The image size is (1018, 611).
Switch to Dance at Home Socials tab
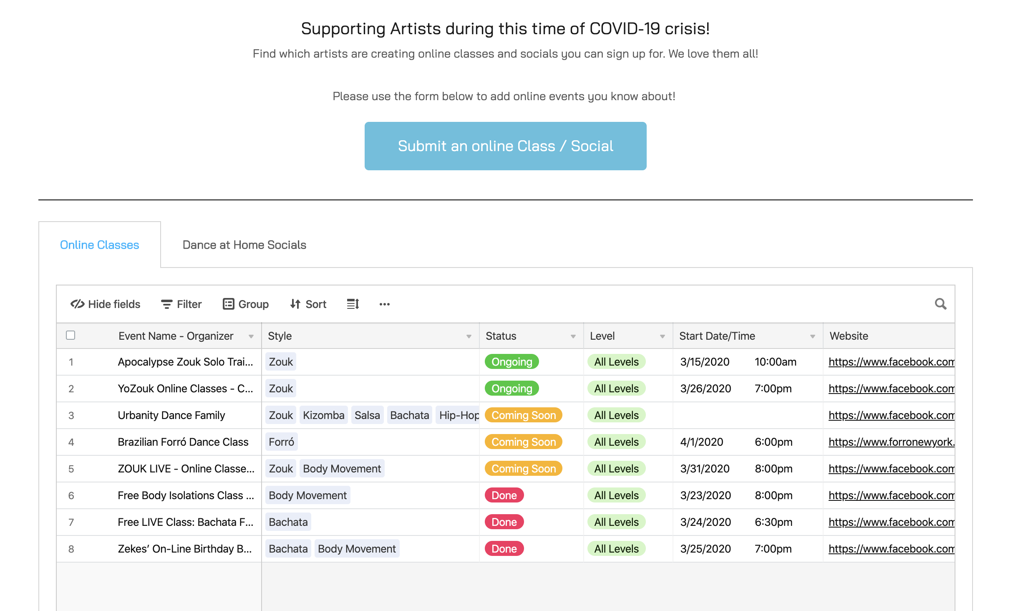coord(244,245)
